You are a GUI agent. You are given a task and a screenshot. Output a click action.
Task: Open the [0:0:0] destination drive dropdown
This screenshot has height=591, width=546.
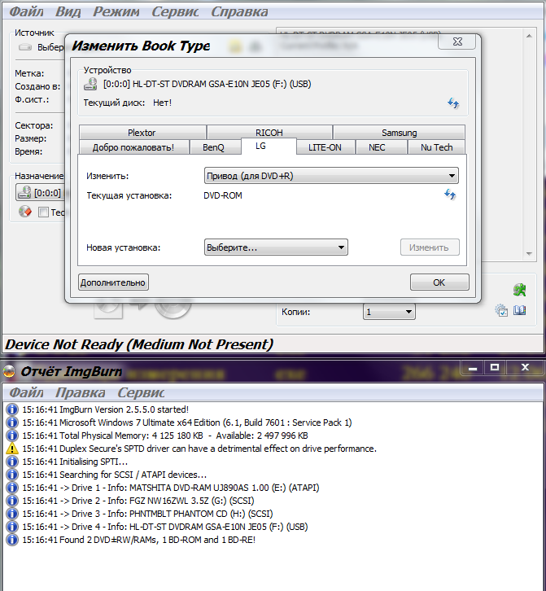click(x=41, y=192)
